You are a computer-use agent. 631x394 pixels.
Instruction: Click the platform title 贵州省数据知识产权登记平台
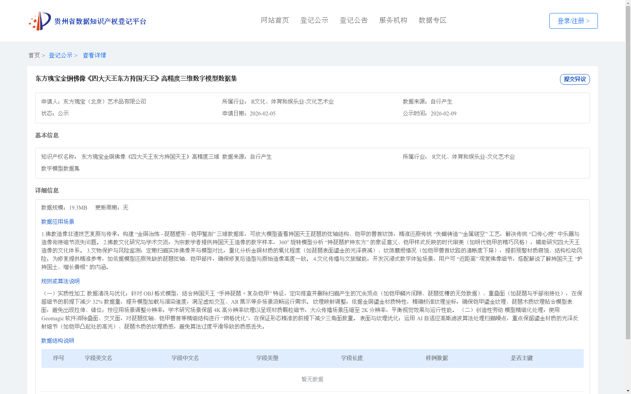point(100,21)
